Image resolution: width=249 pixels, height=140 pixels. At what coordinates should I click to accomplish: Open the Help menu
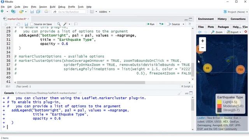(89, 7)
